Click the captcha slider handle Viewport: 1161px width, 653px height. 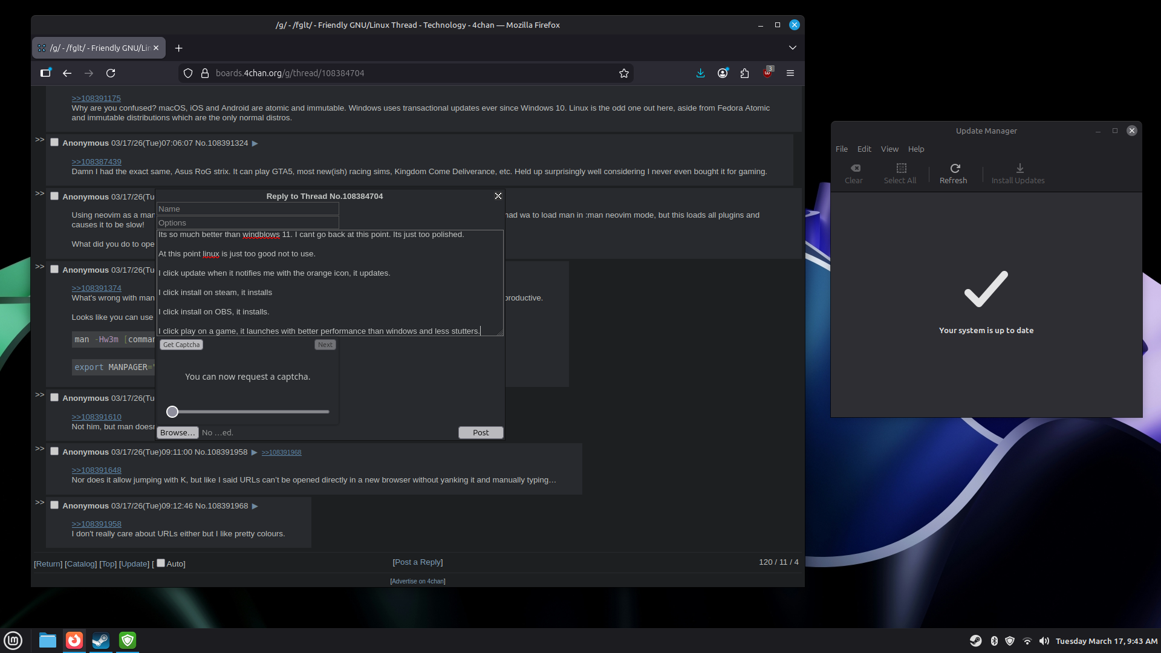click(172, 412)
